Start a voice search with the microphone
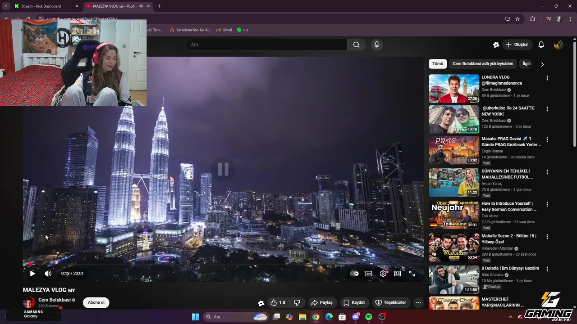This screenshot has width=577, height=324. pos(377,45)
